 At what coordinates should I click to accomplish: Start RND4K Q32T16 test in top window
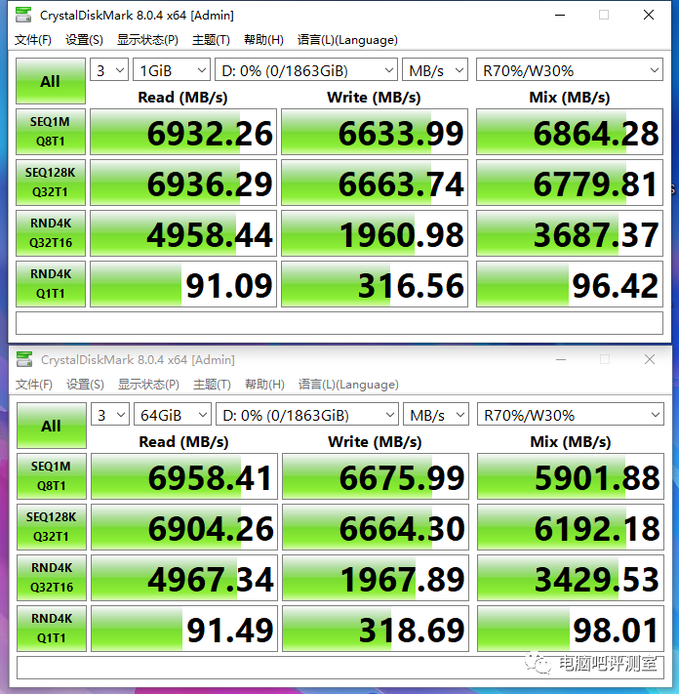51,233
